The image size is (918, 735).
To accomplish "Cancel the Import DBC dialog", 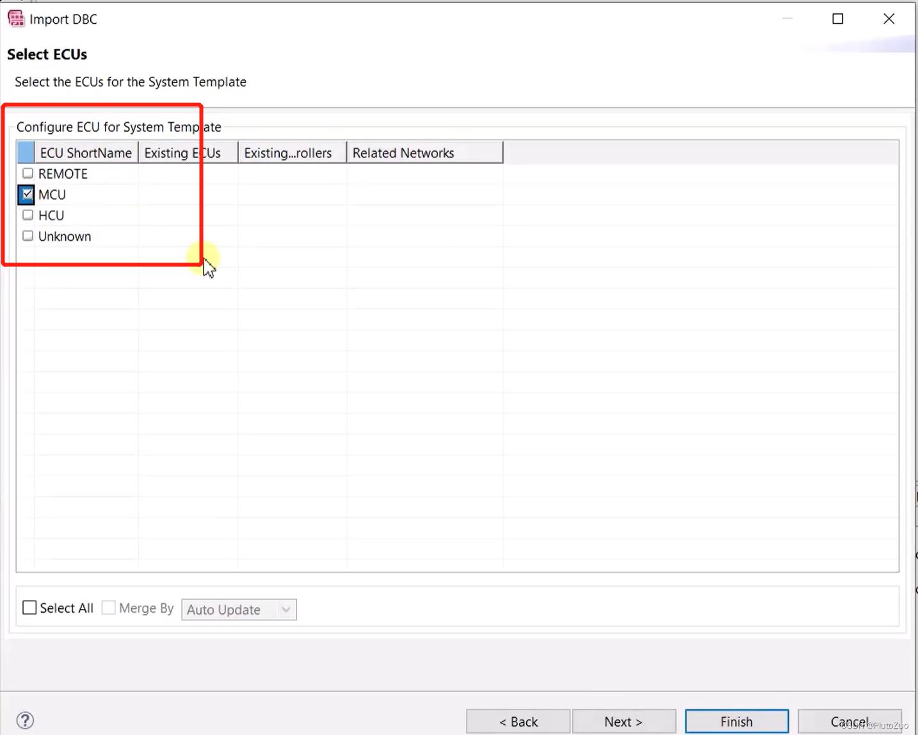I will point(850,722).
